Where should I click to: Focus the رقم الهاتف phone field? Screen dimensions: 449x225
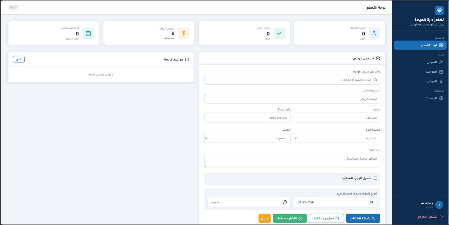pos(248,118)
